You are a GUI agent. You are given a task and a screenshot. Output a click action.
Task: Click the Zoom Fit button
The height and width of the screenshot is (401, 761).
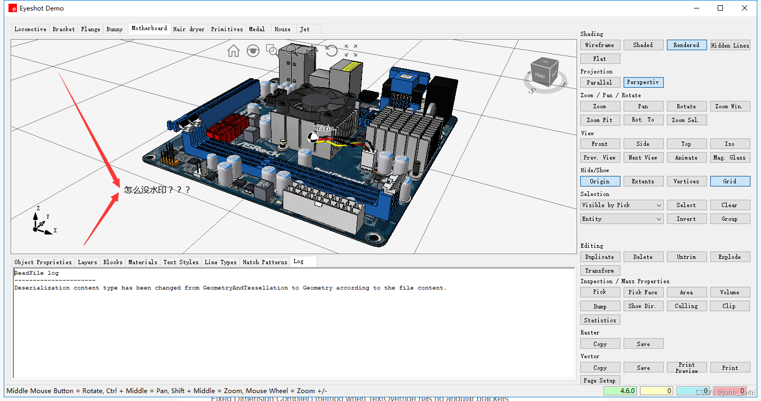(x=600, y=120)
